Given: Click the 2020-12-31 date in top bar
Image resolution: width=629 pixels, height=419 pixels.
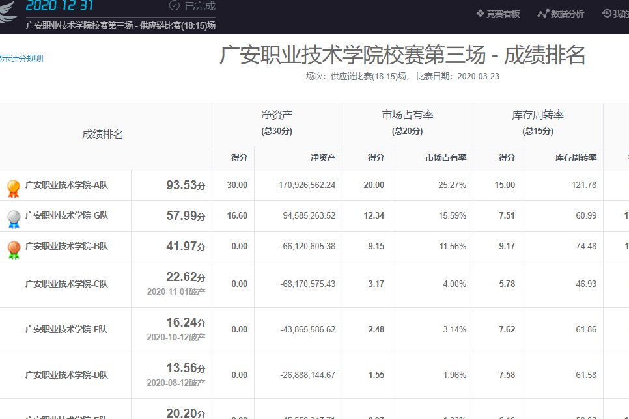Looking at the screenshot, I should coord(59,7).
